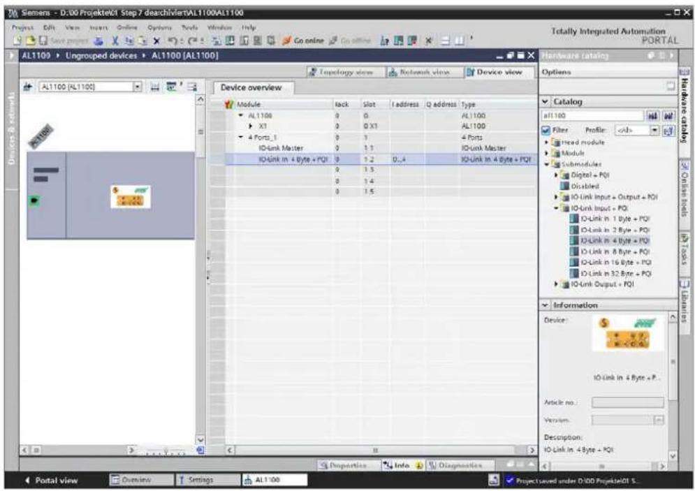The height and width of the screenshot is (491, 695).
Task: Collapse the 4 Ports_1 row
Action: (241, 138)
